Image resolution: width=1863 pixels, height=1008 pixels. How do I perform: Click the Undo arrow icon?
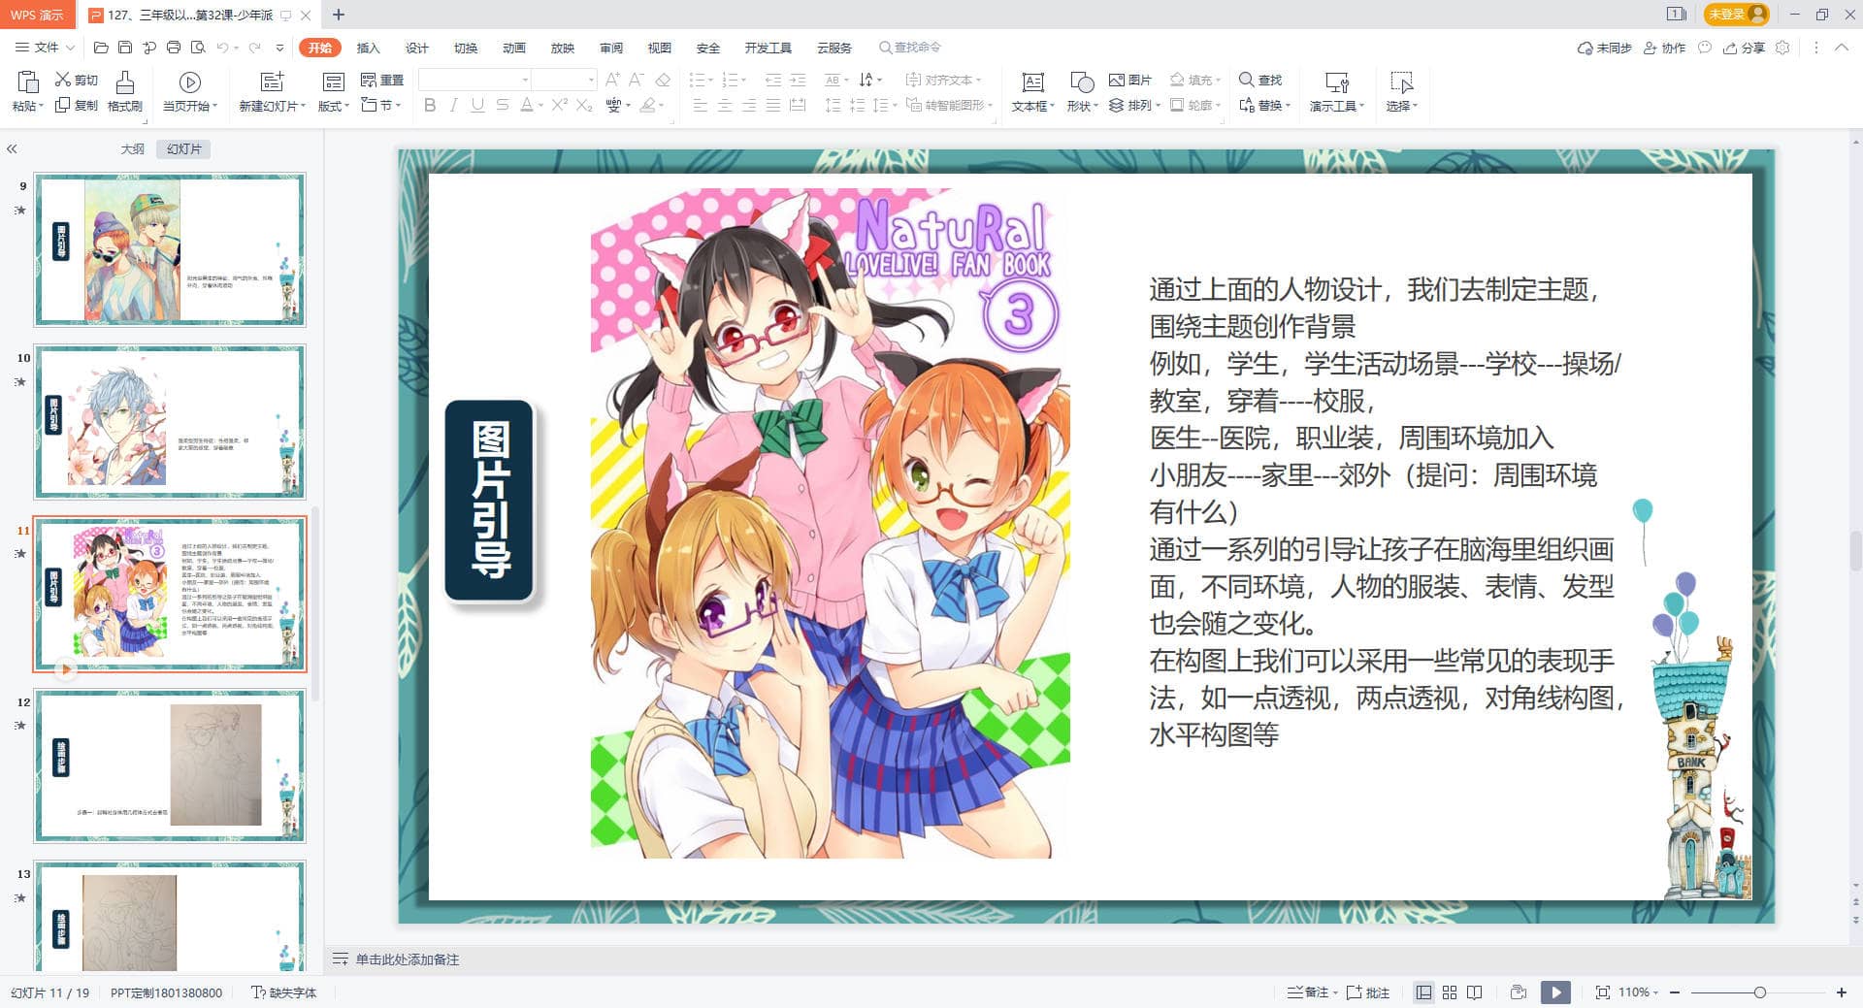(x=222, y=48)
